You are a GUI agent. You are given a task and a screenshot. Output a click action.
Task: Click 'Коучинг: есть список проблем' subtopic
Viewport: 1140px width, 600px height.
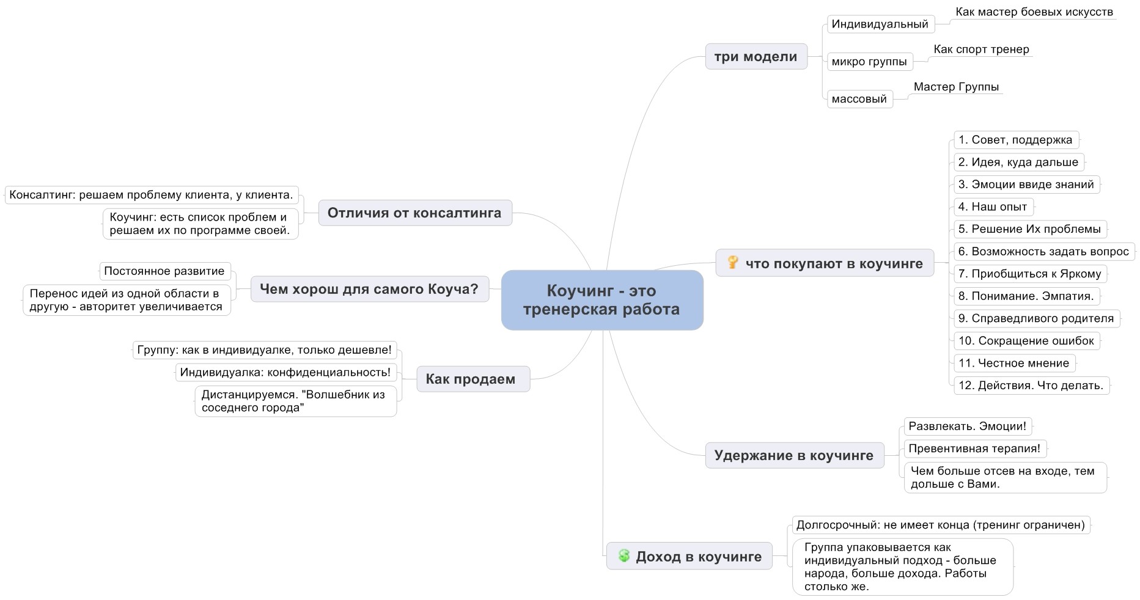(200, 224)
